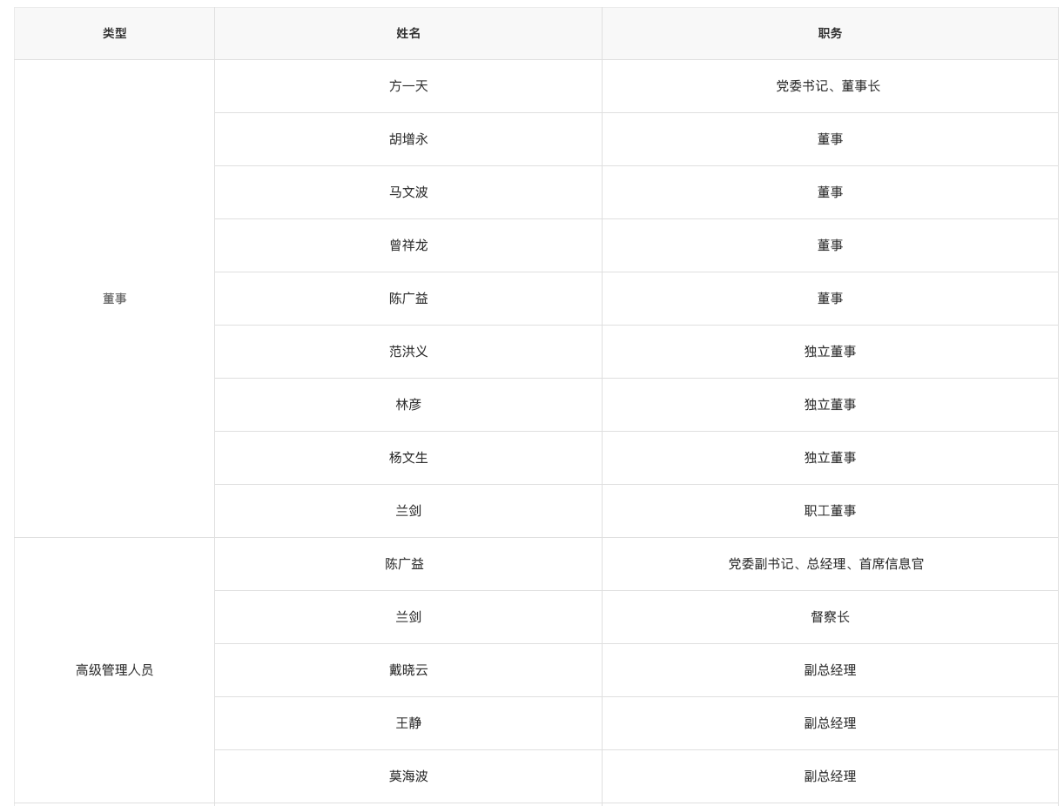Click the name 曾祥龙
This screenshot has width=1064, height=806.
coord(408,245)
